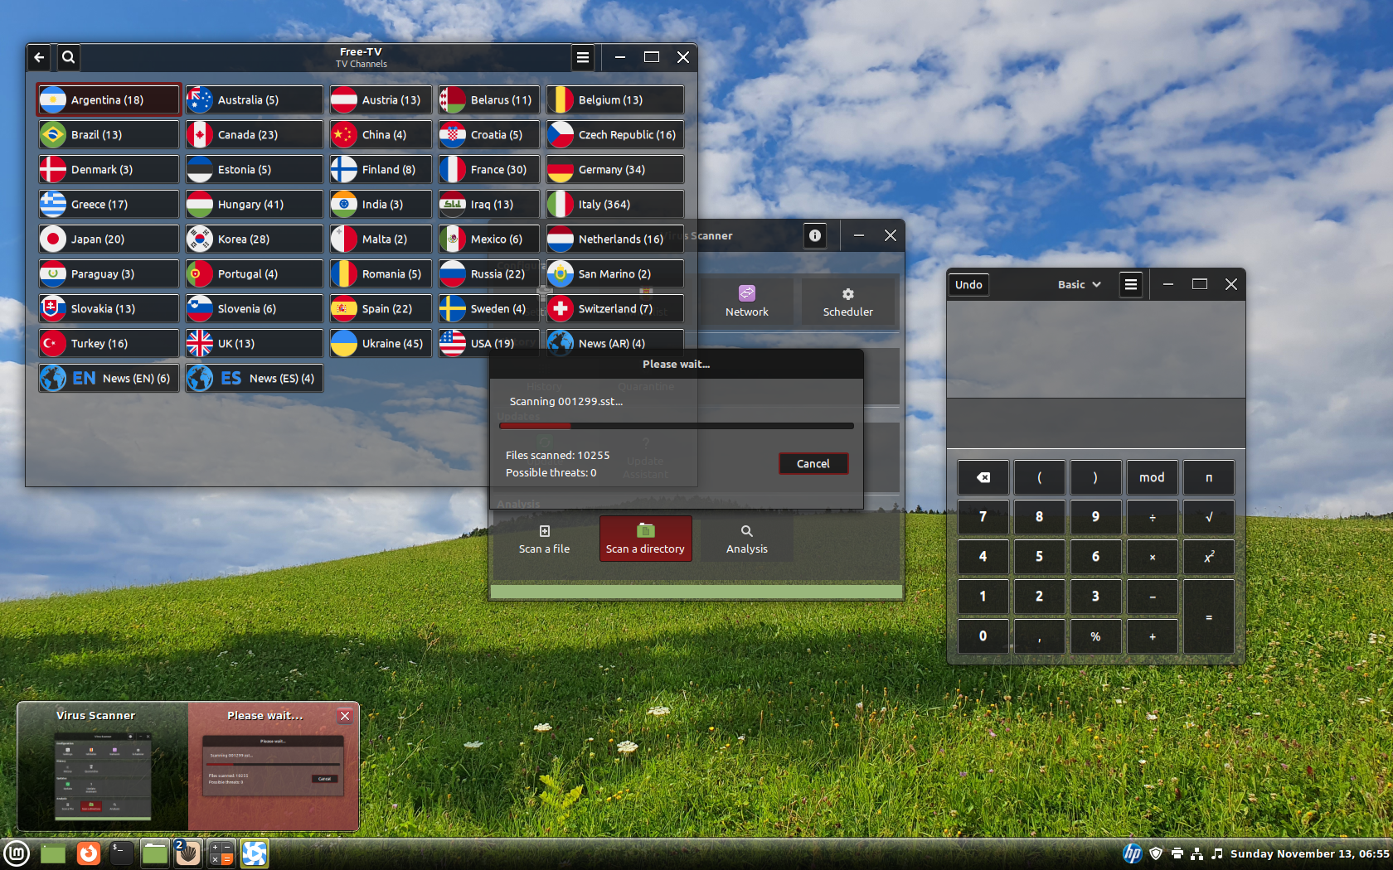
Task: Open printer tray icon
Action: (1177, 853)
